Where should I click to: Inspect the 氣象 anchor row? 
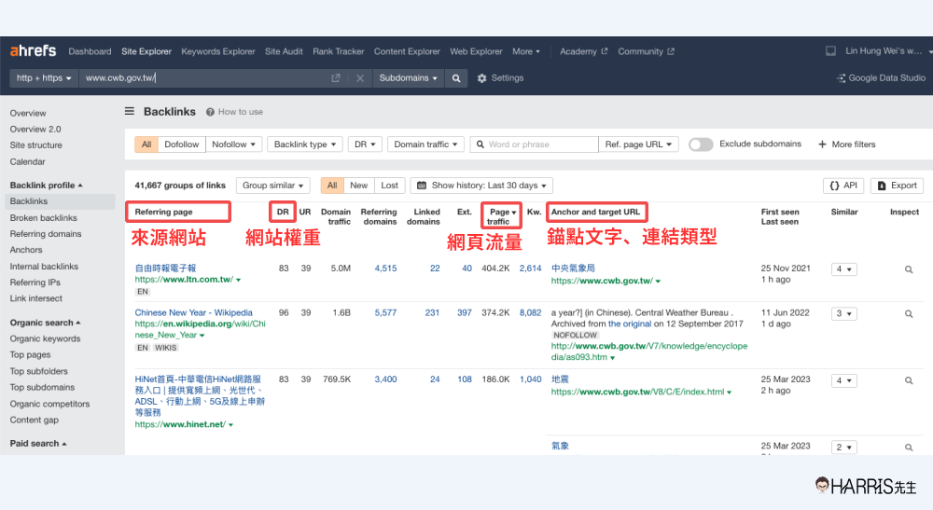pyautogui.click(x=909, y=447)
